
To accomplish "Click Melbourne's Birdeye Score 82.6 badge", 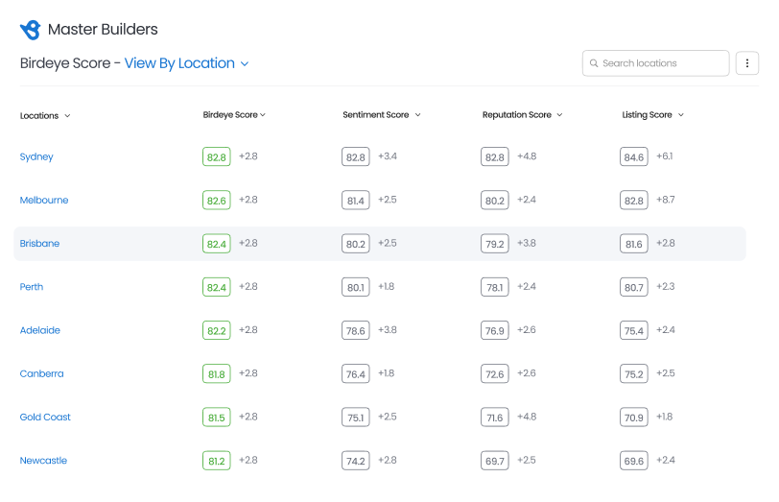I will click(x=217, y=201).
